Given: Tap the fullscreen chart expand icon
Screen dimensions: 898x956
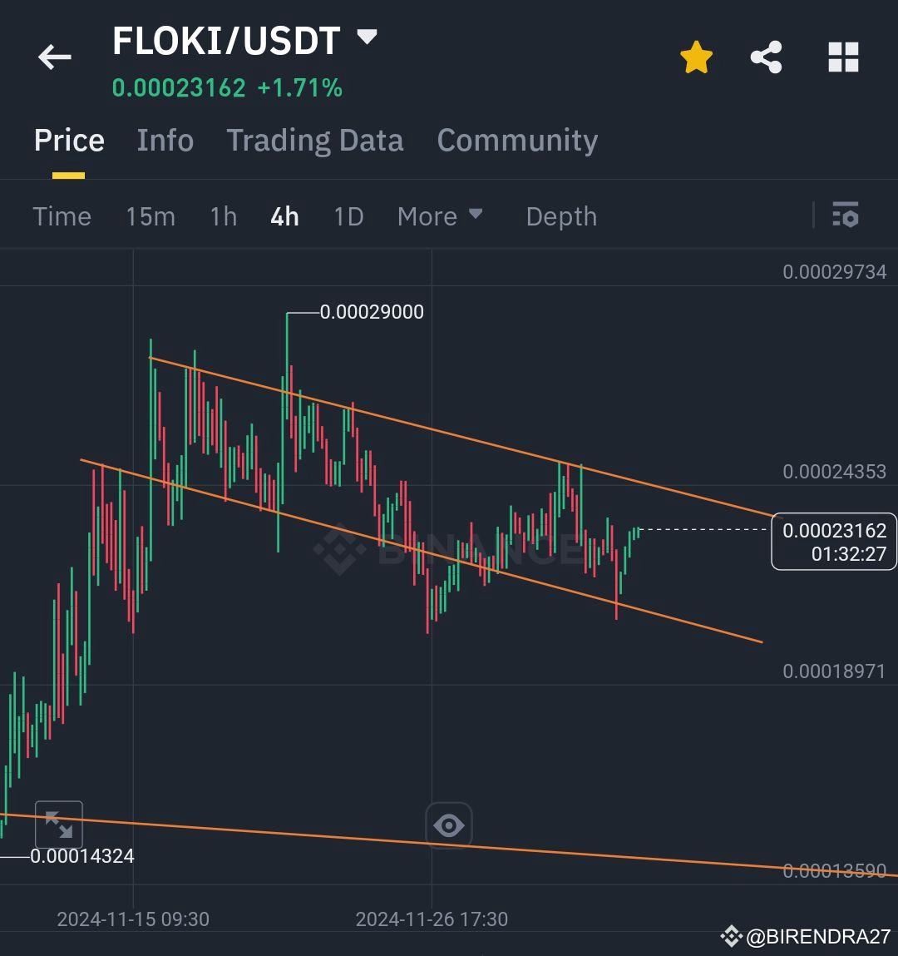Looking at the screenshot, I should pyautogui.click(x=59, y=824).
